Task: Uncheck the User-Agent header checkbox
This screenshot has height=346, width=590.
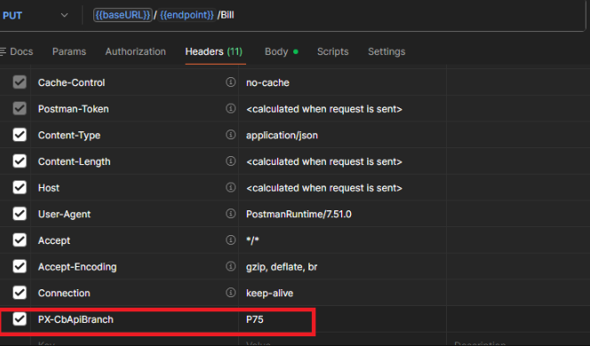Action: [x=20, y=214]
